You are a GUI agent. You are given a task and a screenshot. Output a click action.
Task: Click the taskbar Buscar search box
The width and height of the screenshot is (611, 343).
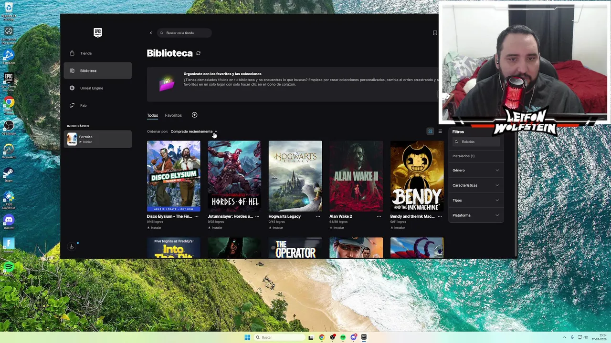click(279, 337)
